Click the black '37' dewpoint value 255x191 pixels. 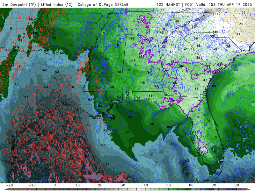click(x=171, y=52)
